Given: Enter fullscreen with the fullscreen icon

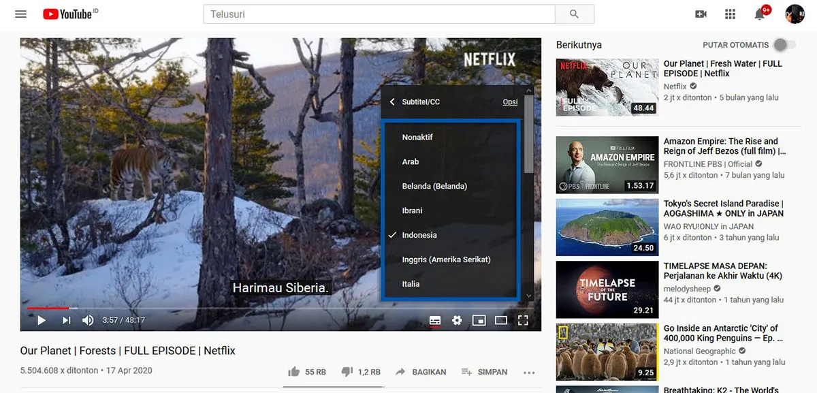Looking at the screenshot, I should click(524, 319).
